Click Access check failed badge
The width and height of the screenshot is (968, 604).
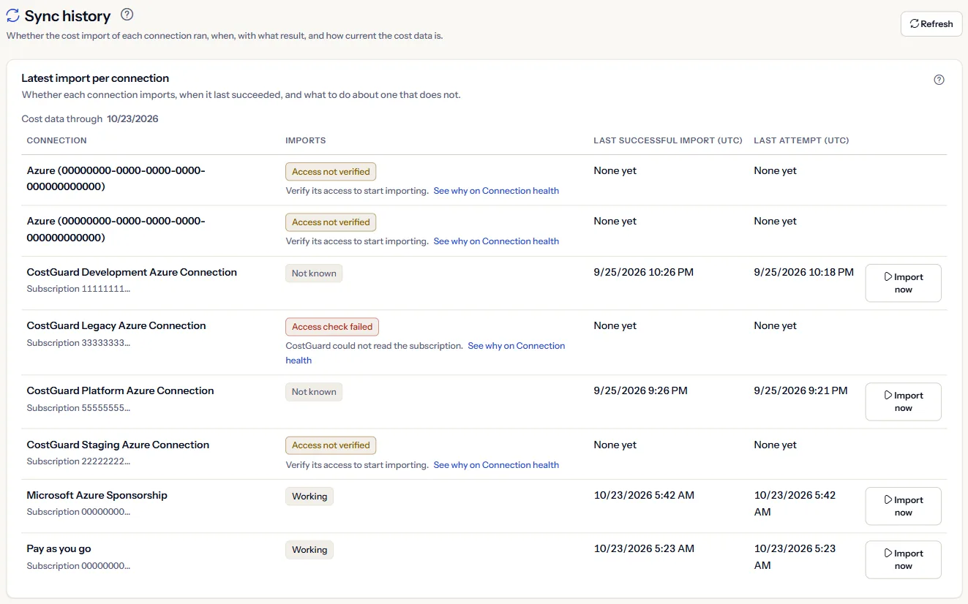(x=332, y=327)
